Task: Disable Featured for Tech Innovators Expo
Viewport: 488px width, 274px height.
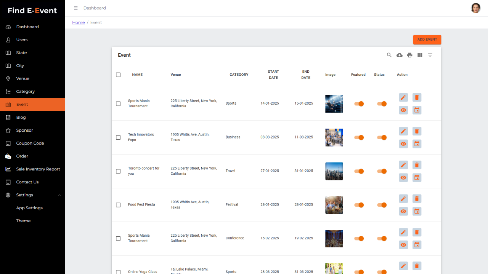Action: coord(358,137)
